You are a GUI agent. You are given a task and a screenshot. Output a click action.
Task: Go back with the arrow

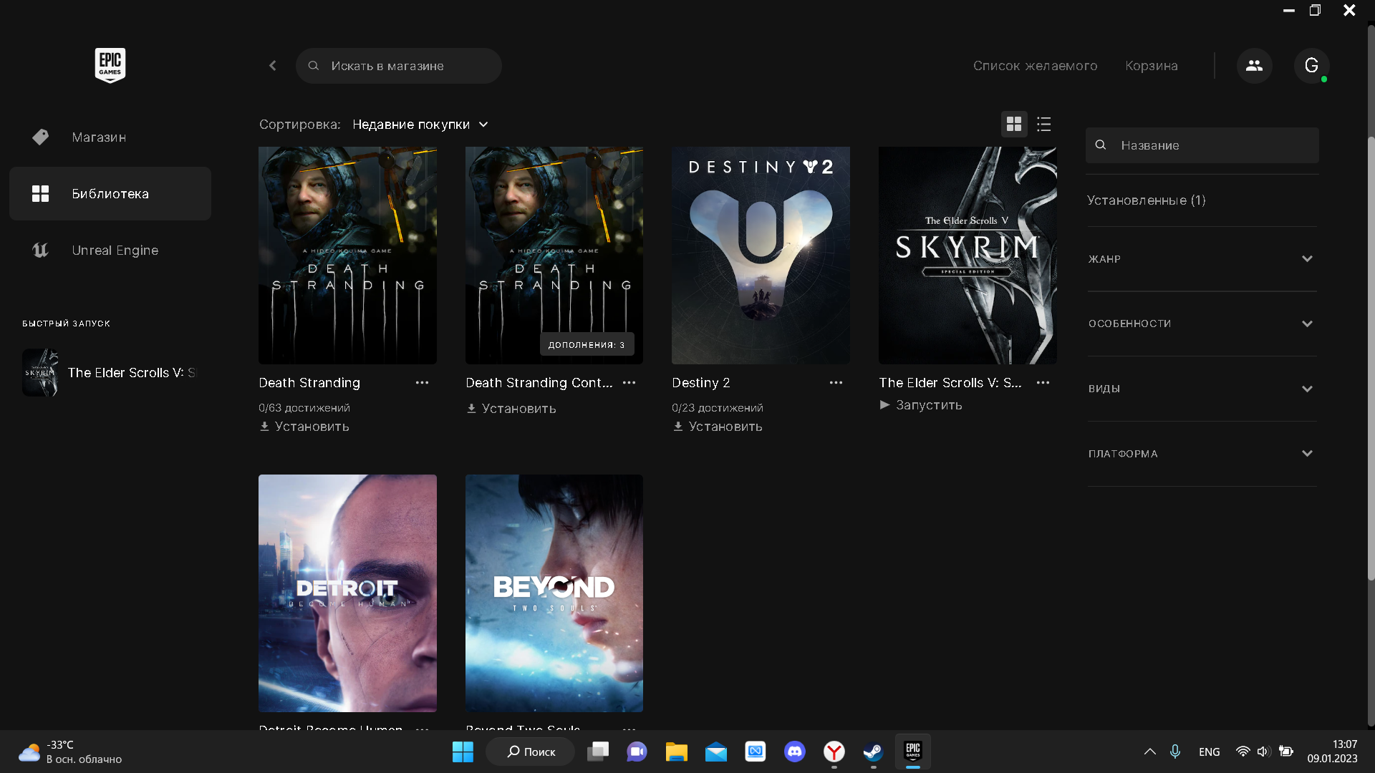[x=273, y=66]
